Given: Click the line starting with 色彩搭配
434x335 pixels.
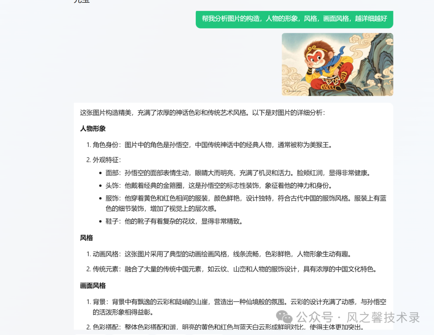Looking at the screenshot, I should (x=225, y=327).
